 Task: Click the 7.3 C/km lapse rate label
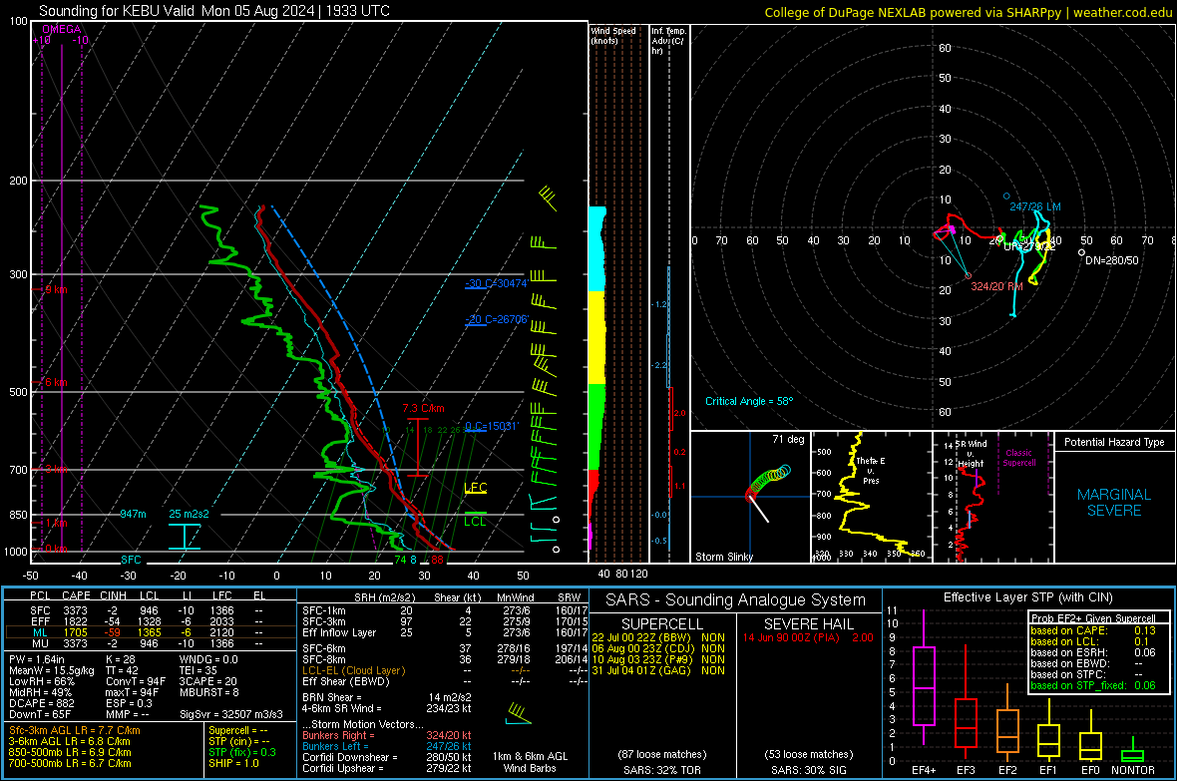pyautogui.click(x=423, y=409)
